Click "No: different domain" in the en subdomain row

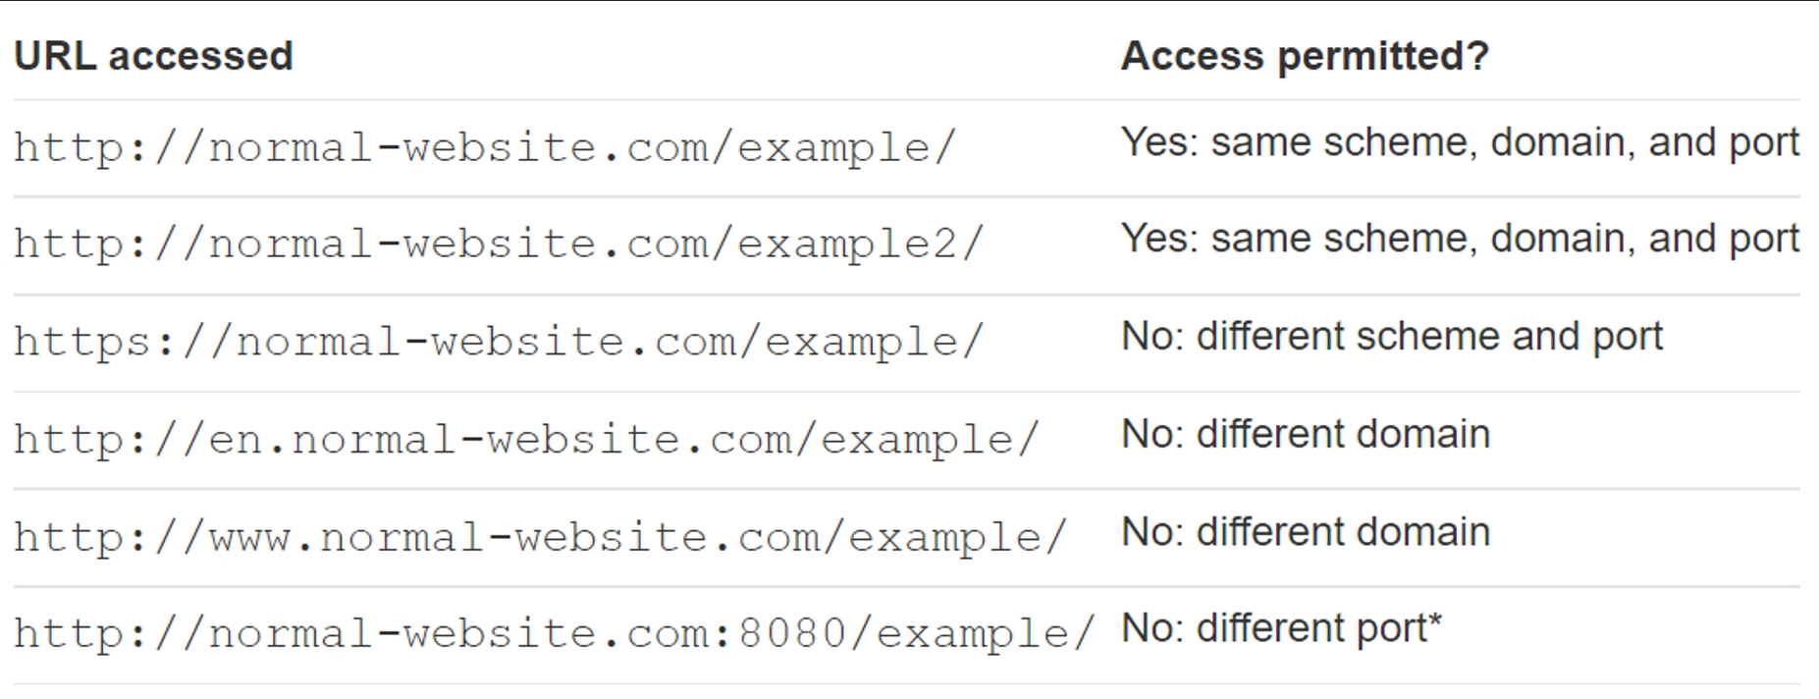(1306, 434)
